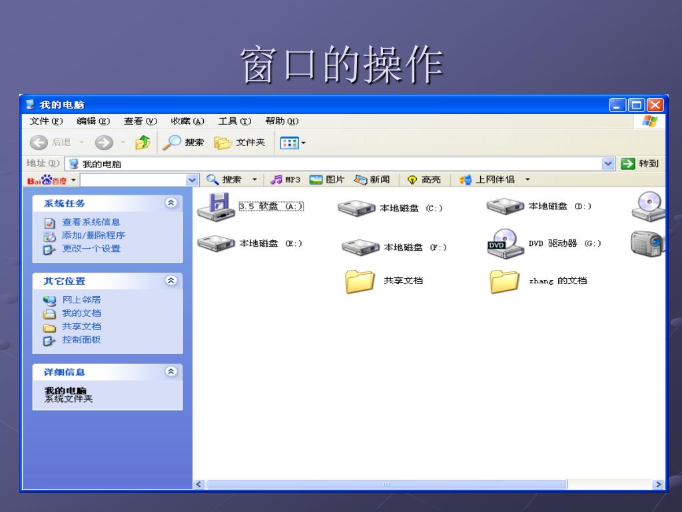This screenshot has width=682, height=512.
Task: Open the 收藏(A) menu
Action: (187, 121)
